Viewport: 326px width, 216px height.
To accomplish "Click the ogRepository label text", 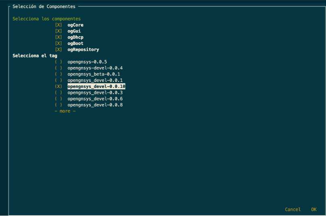I will (x=83, y=50).
